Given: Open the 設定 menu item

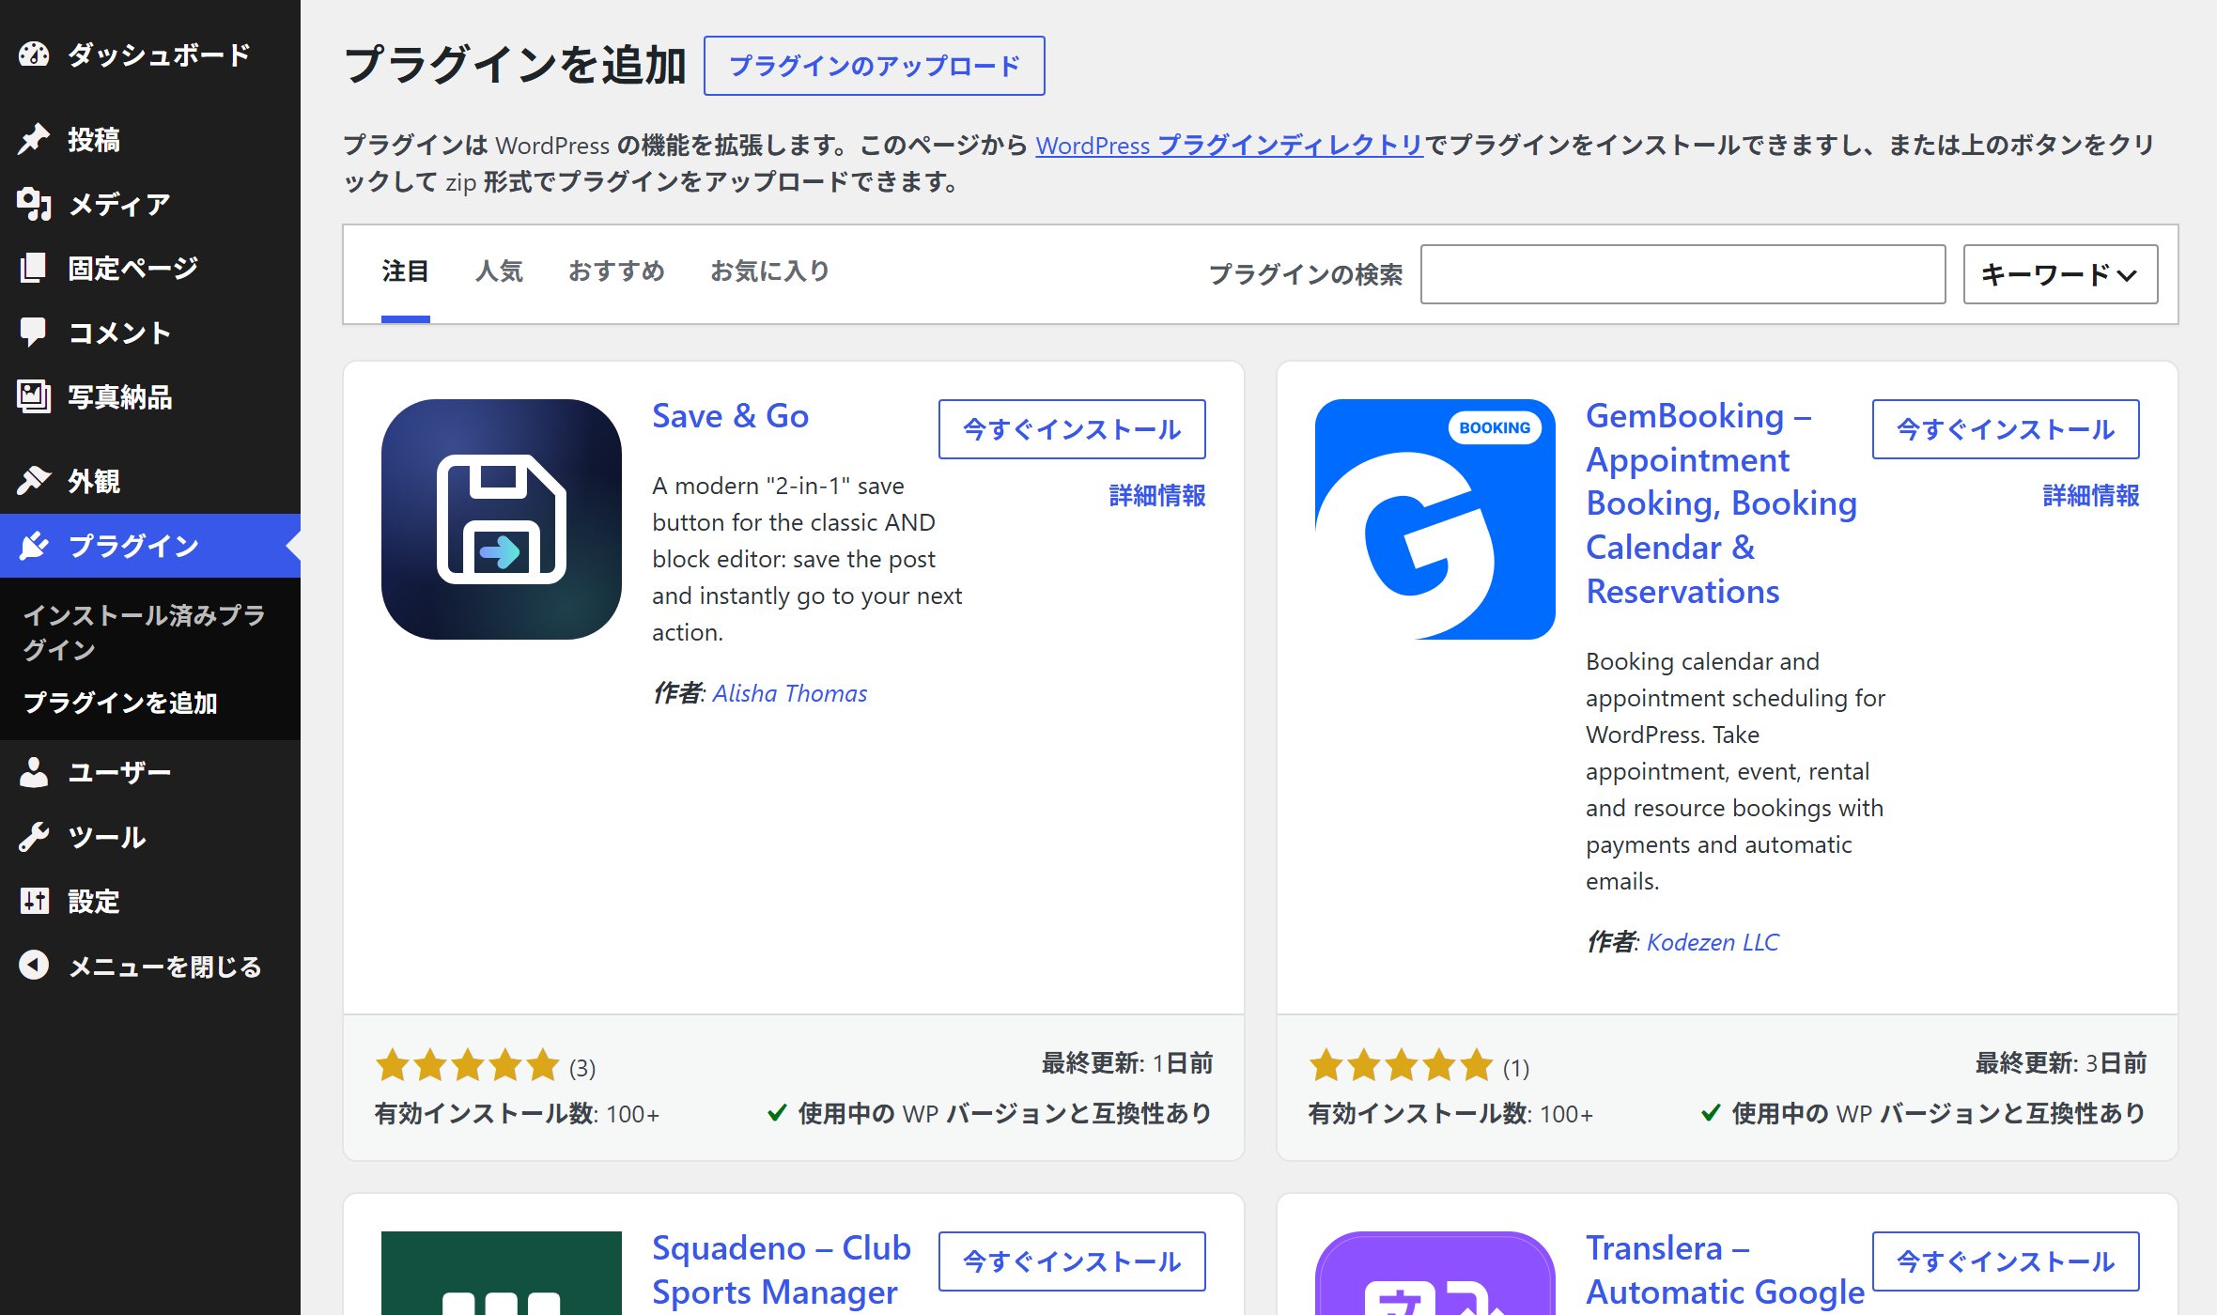Looking at the screenshot, I should coord(150,901).
